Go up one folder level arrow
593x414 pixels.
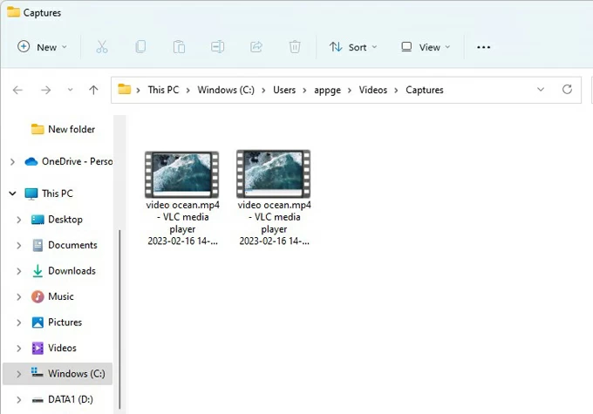(x=93, y=90)
